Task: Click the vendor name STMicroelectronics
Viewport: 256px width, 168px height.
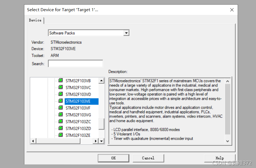Action: tap(66, 42)
